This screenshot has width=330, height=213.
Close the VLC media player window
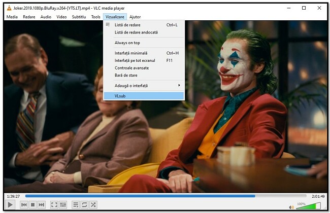point(319,8)
